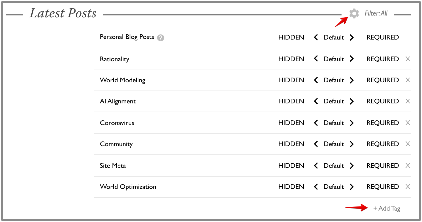This screenshot has height=222, width=422.
Task: Click right chevron on AI Alignment row
Action: tap(352, 101)
